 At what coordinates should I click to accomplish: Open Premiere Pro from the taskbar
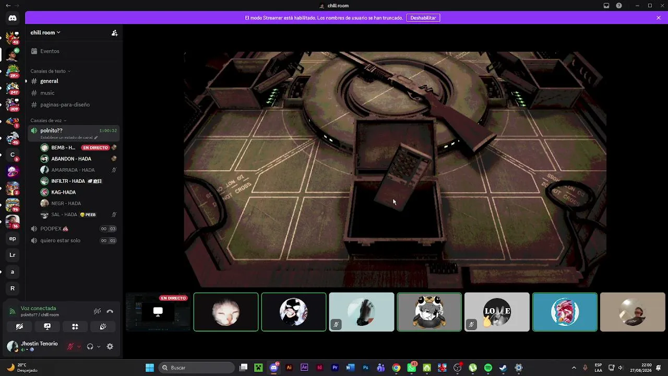coord(335,368)
